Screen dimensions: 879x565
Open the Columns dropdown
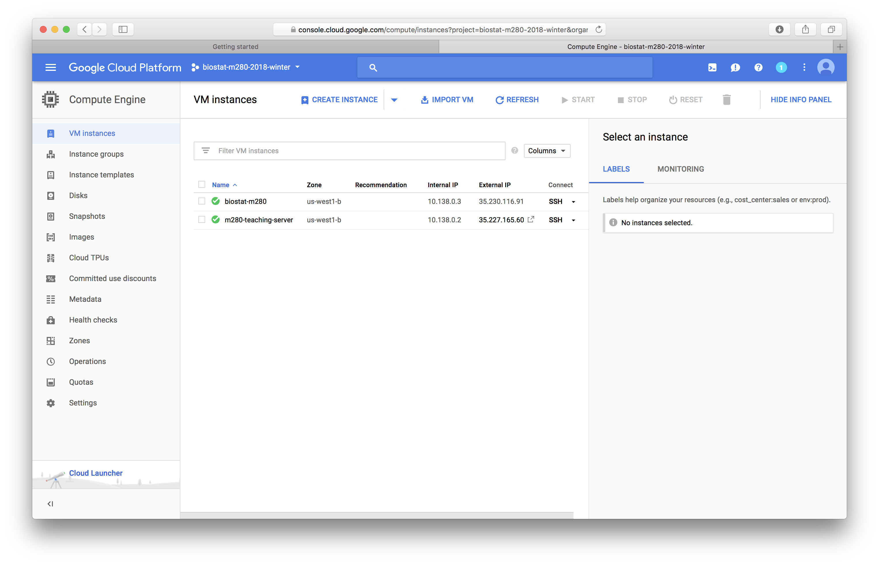pyautogui.click(x=546, y=151)
